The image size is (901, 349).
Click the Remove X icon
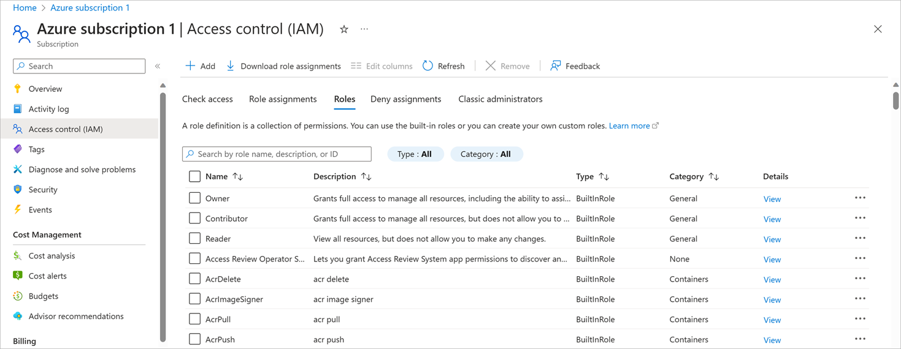tap(491, 66)
